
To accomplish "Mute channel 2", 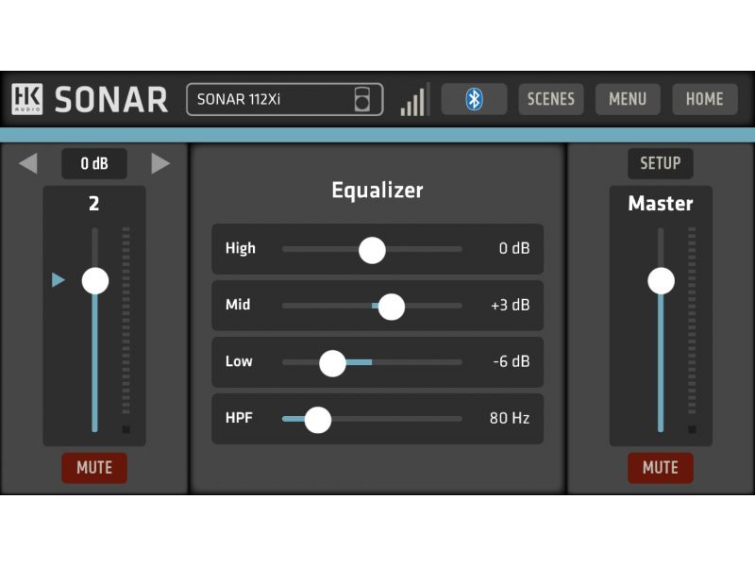I will tap(93, 468).
